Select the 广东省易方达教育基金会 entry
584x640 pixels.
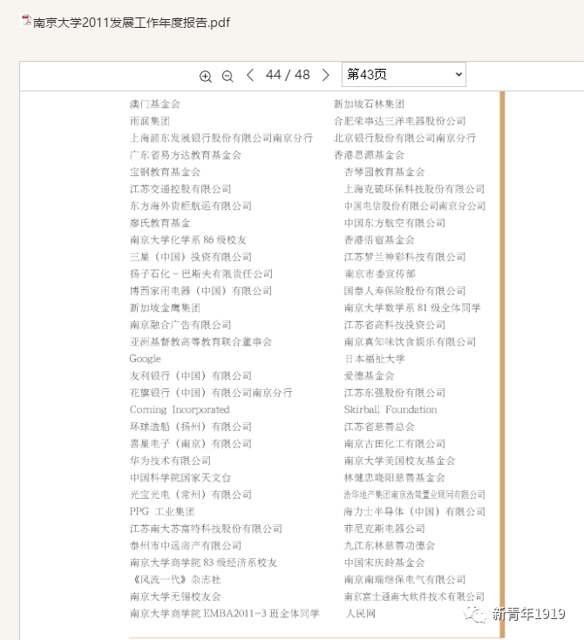(x=186, y=155)
